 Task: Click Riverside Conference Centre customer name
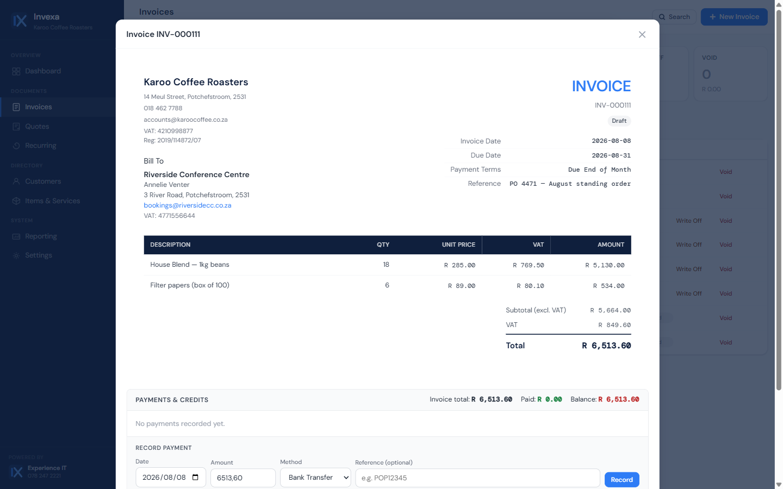(x=196, y=174)
